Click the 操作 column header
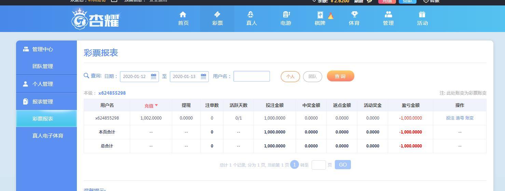 click(x=460, y=105)
